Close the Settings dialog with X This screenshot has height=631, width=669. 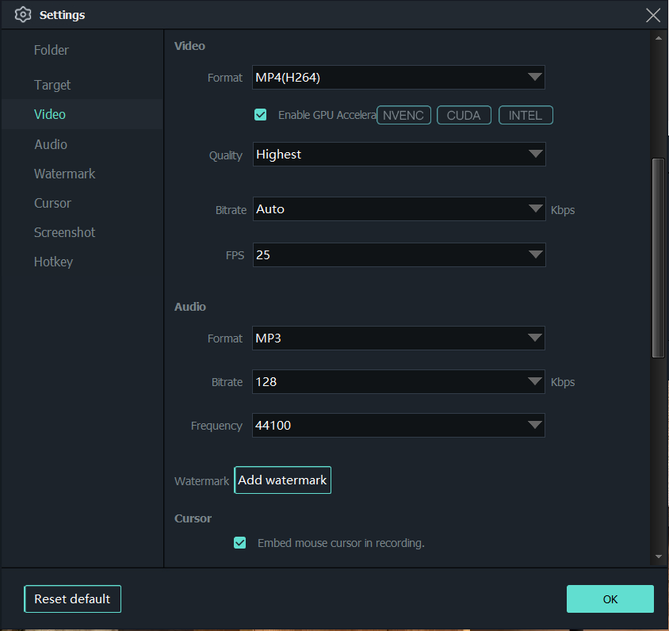(x=653, y=15)
